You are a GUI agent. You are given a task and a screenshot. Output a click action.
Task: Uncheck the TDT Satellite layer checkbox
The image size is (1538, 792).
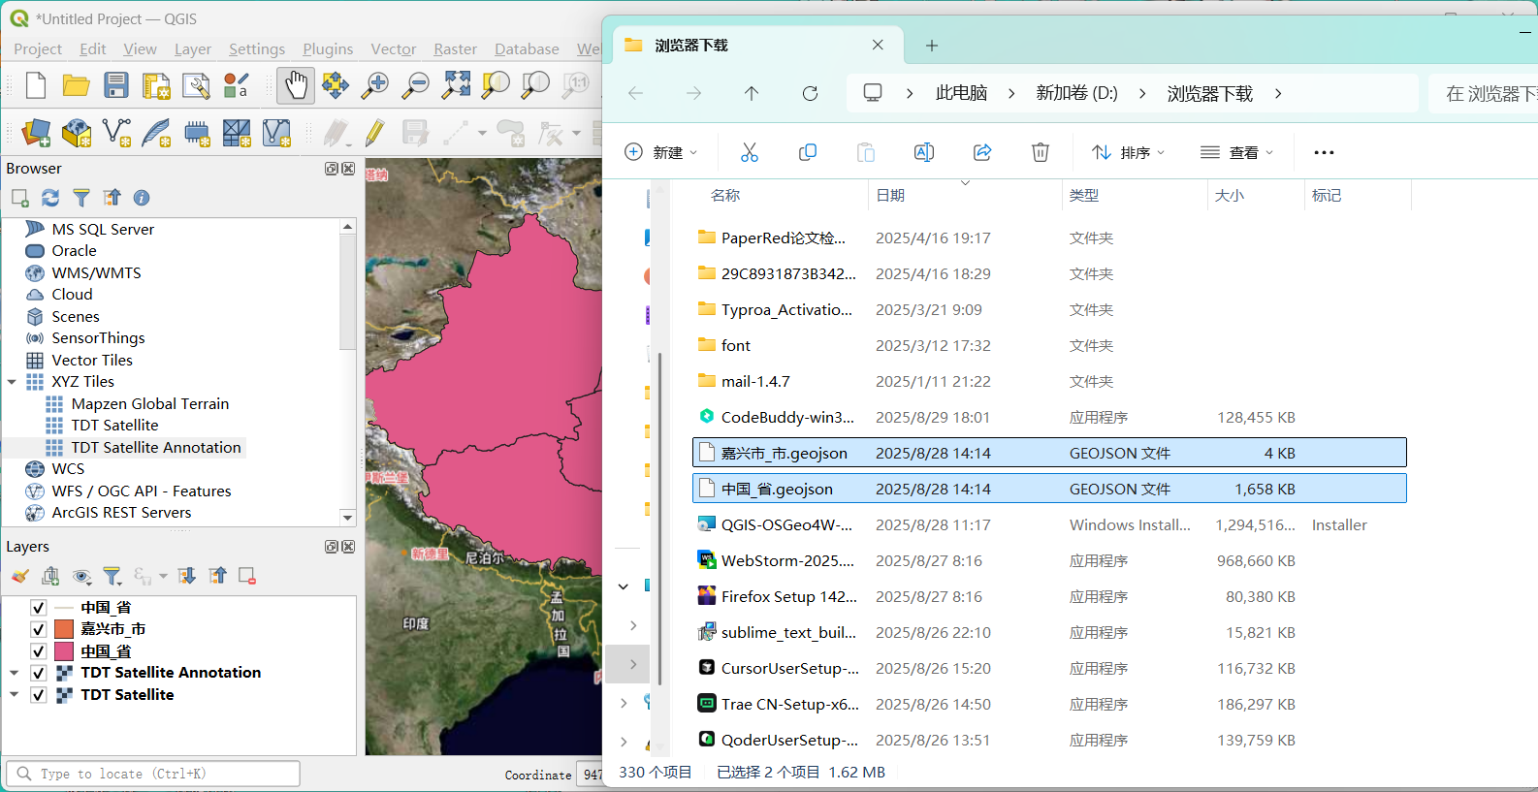click(x=39, y=695)
